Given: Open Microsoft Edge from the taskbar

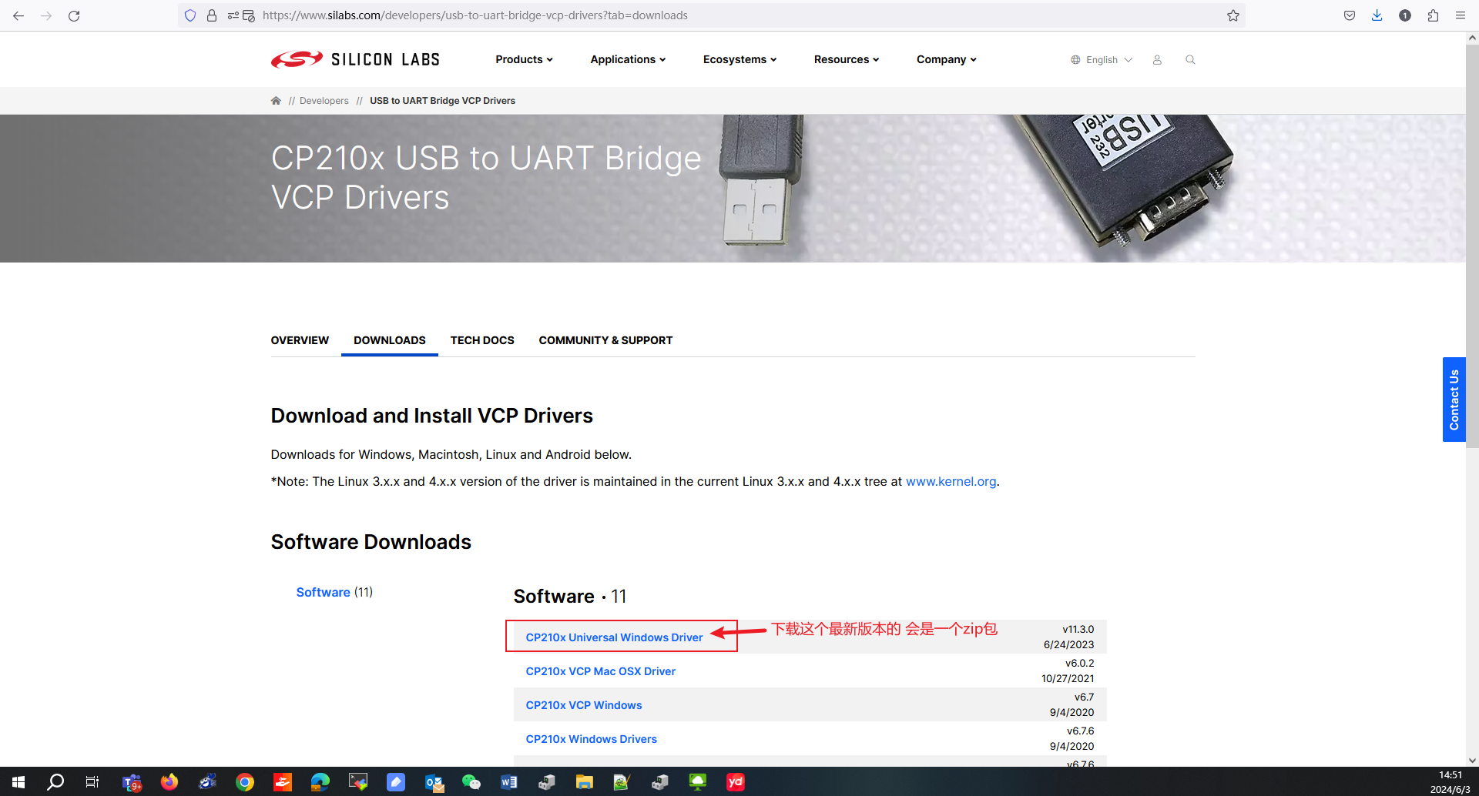Looking at the screenshot, I should (x=320, y=782).
